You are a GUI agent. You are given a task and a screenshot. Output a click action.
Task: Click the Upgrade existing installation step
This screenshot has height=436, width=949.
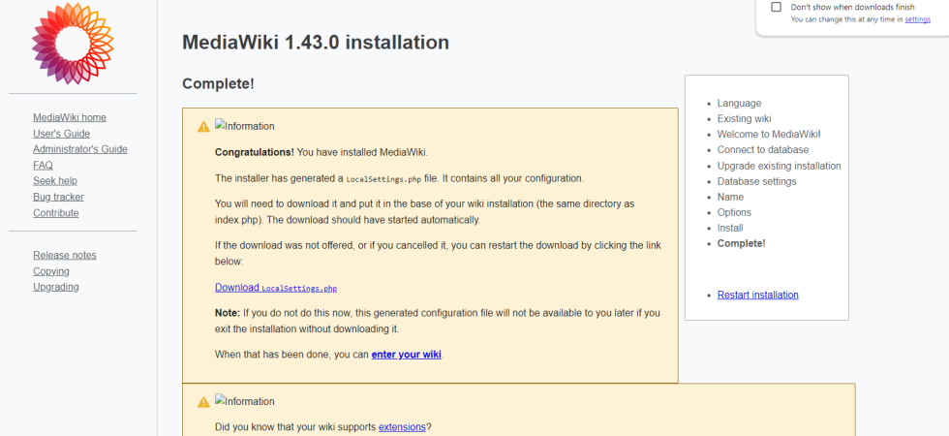tap(779, 166)
